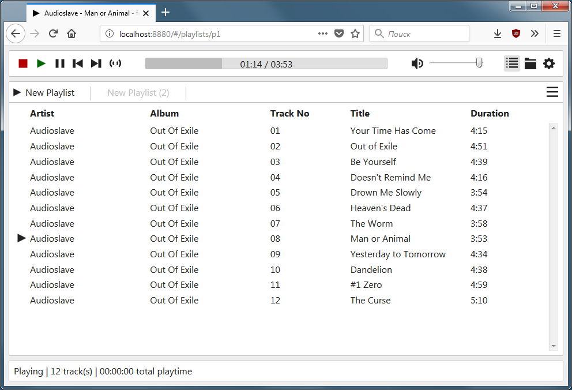Image resolution: width=572 pixels, height=390 pixels.
Task: Bookmark this page with the star
Action: coord(355,33)
